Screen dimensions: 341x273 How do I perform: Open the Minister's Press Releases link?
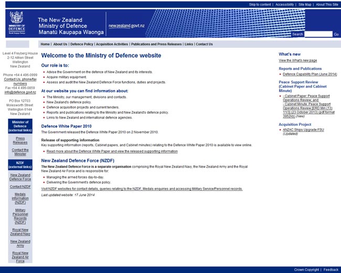(20, 140)
